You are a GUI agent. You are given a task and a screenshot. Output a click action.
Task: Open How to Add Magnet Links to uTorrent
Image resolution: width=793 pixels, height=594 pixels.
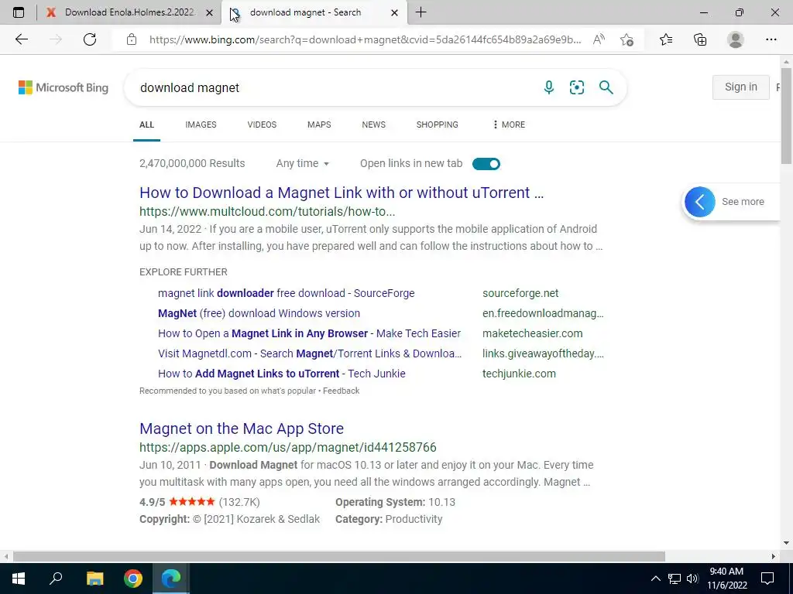(282, 374)
